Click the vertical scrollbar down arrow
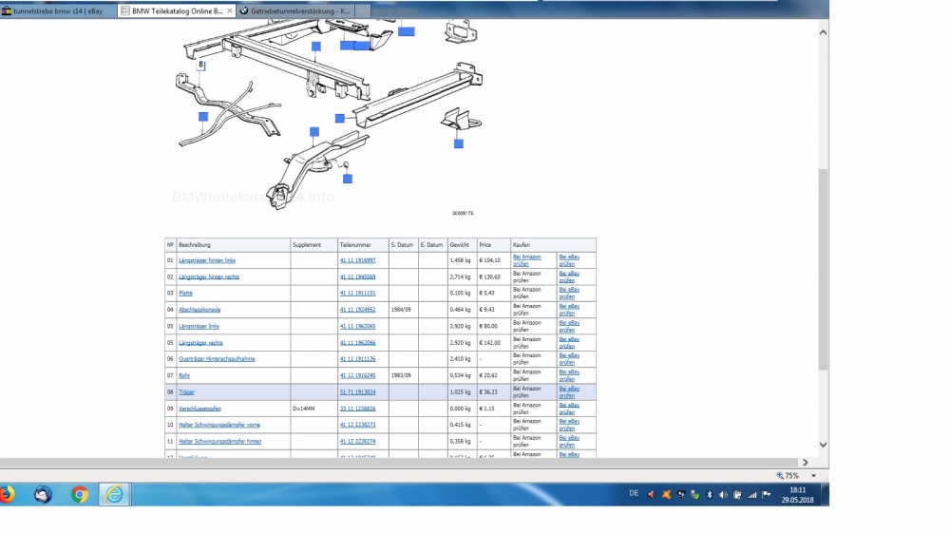This screenshot has height=534, width=950. coord(823,446)
